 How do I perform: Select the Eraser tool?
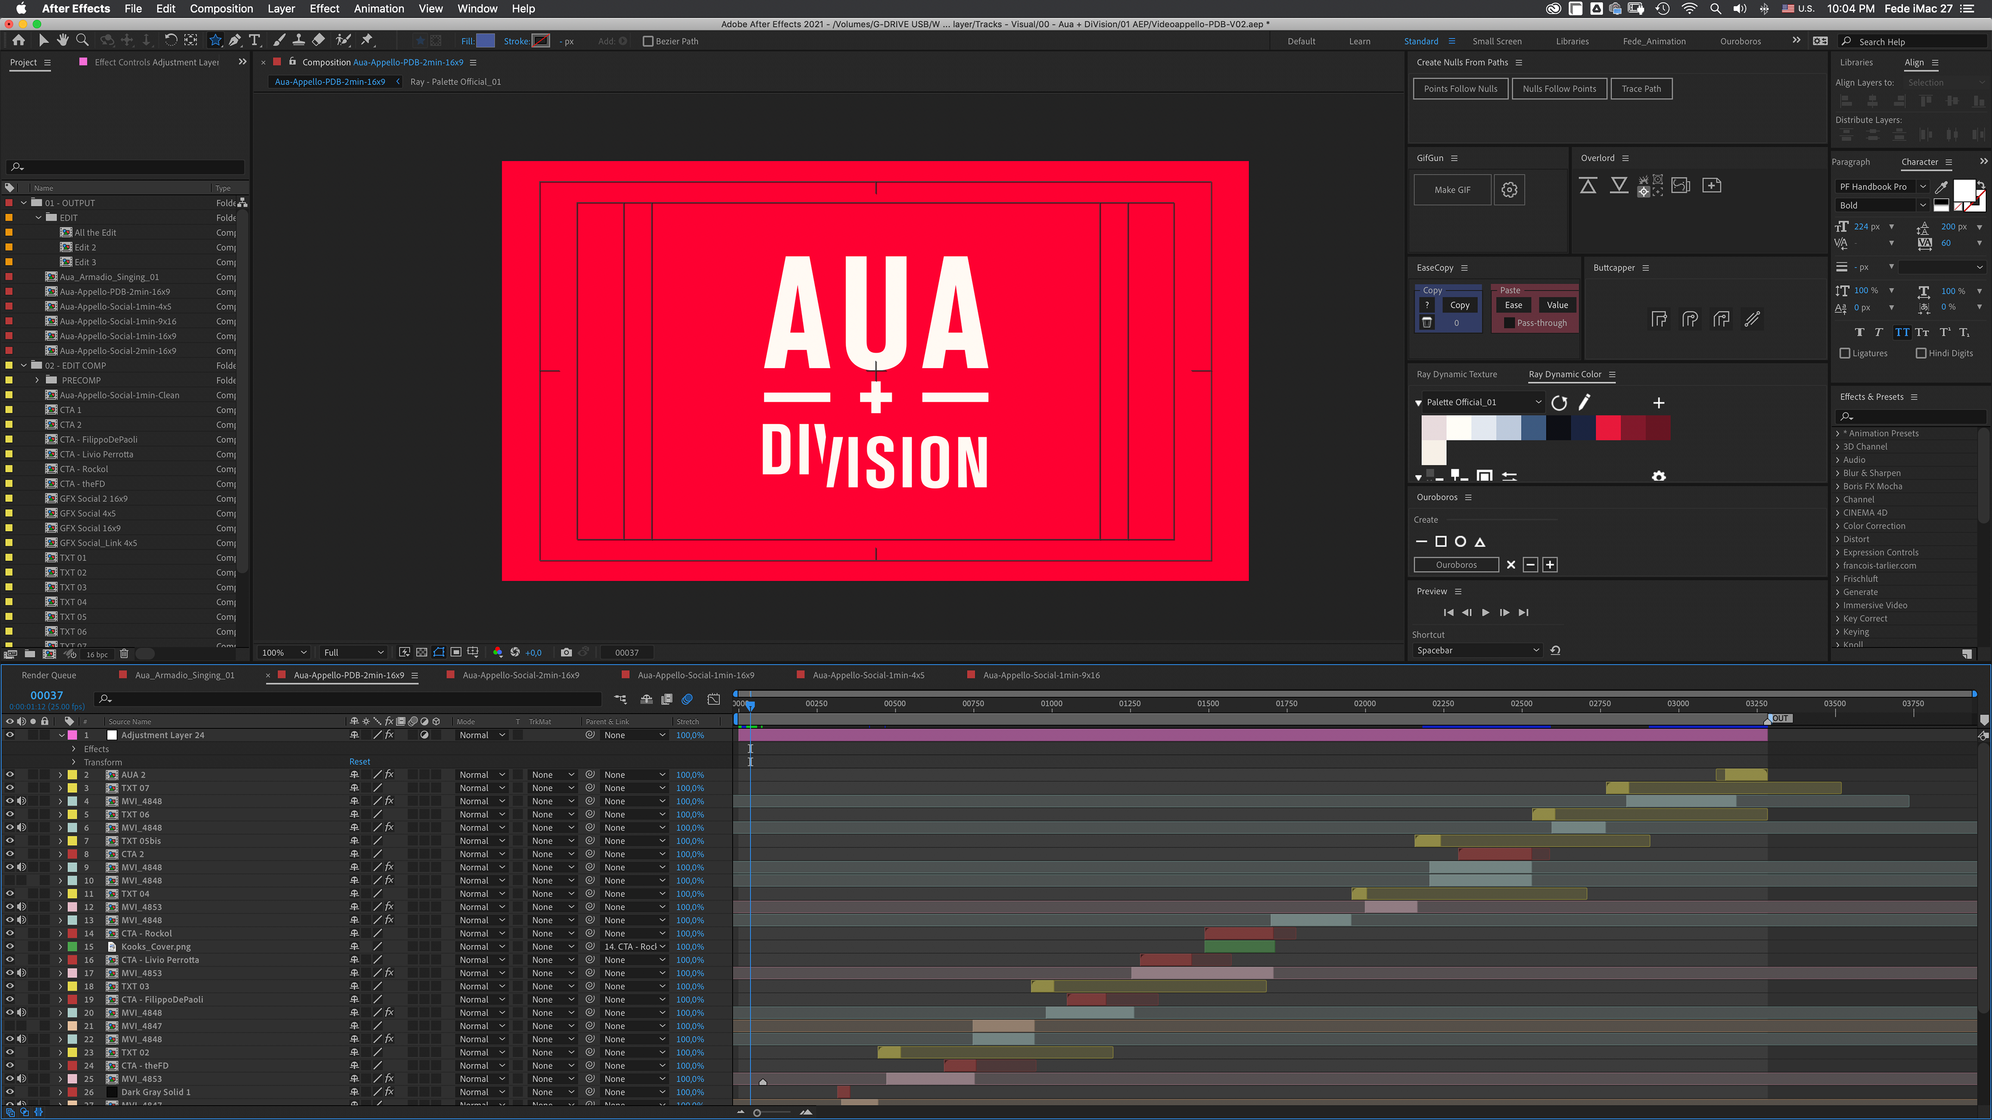coord(319,40)
